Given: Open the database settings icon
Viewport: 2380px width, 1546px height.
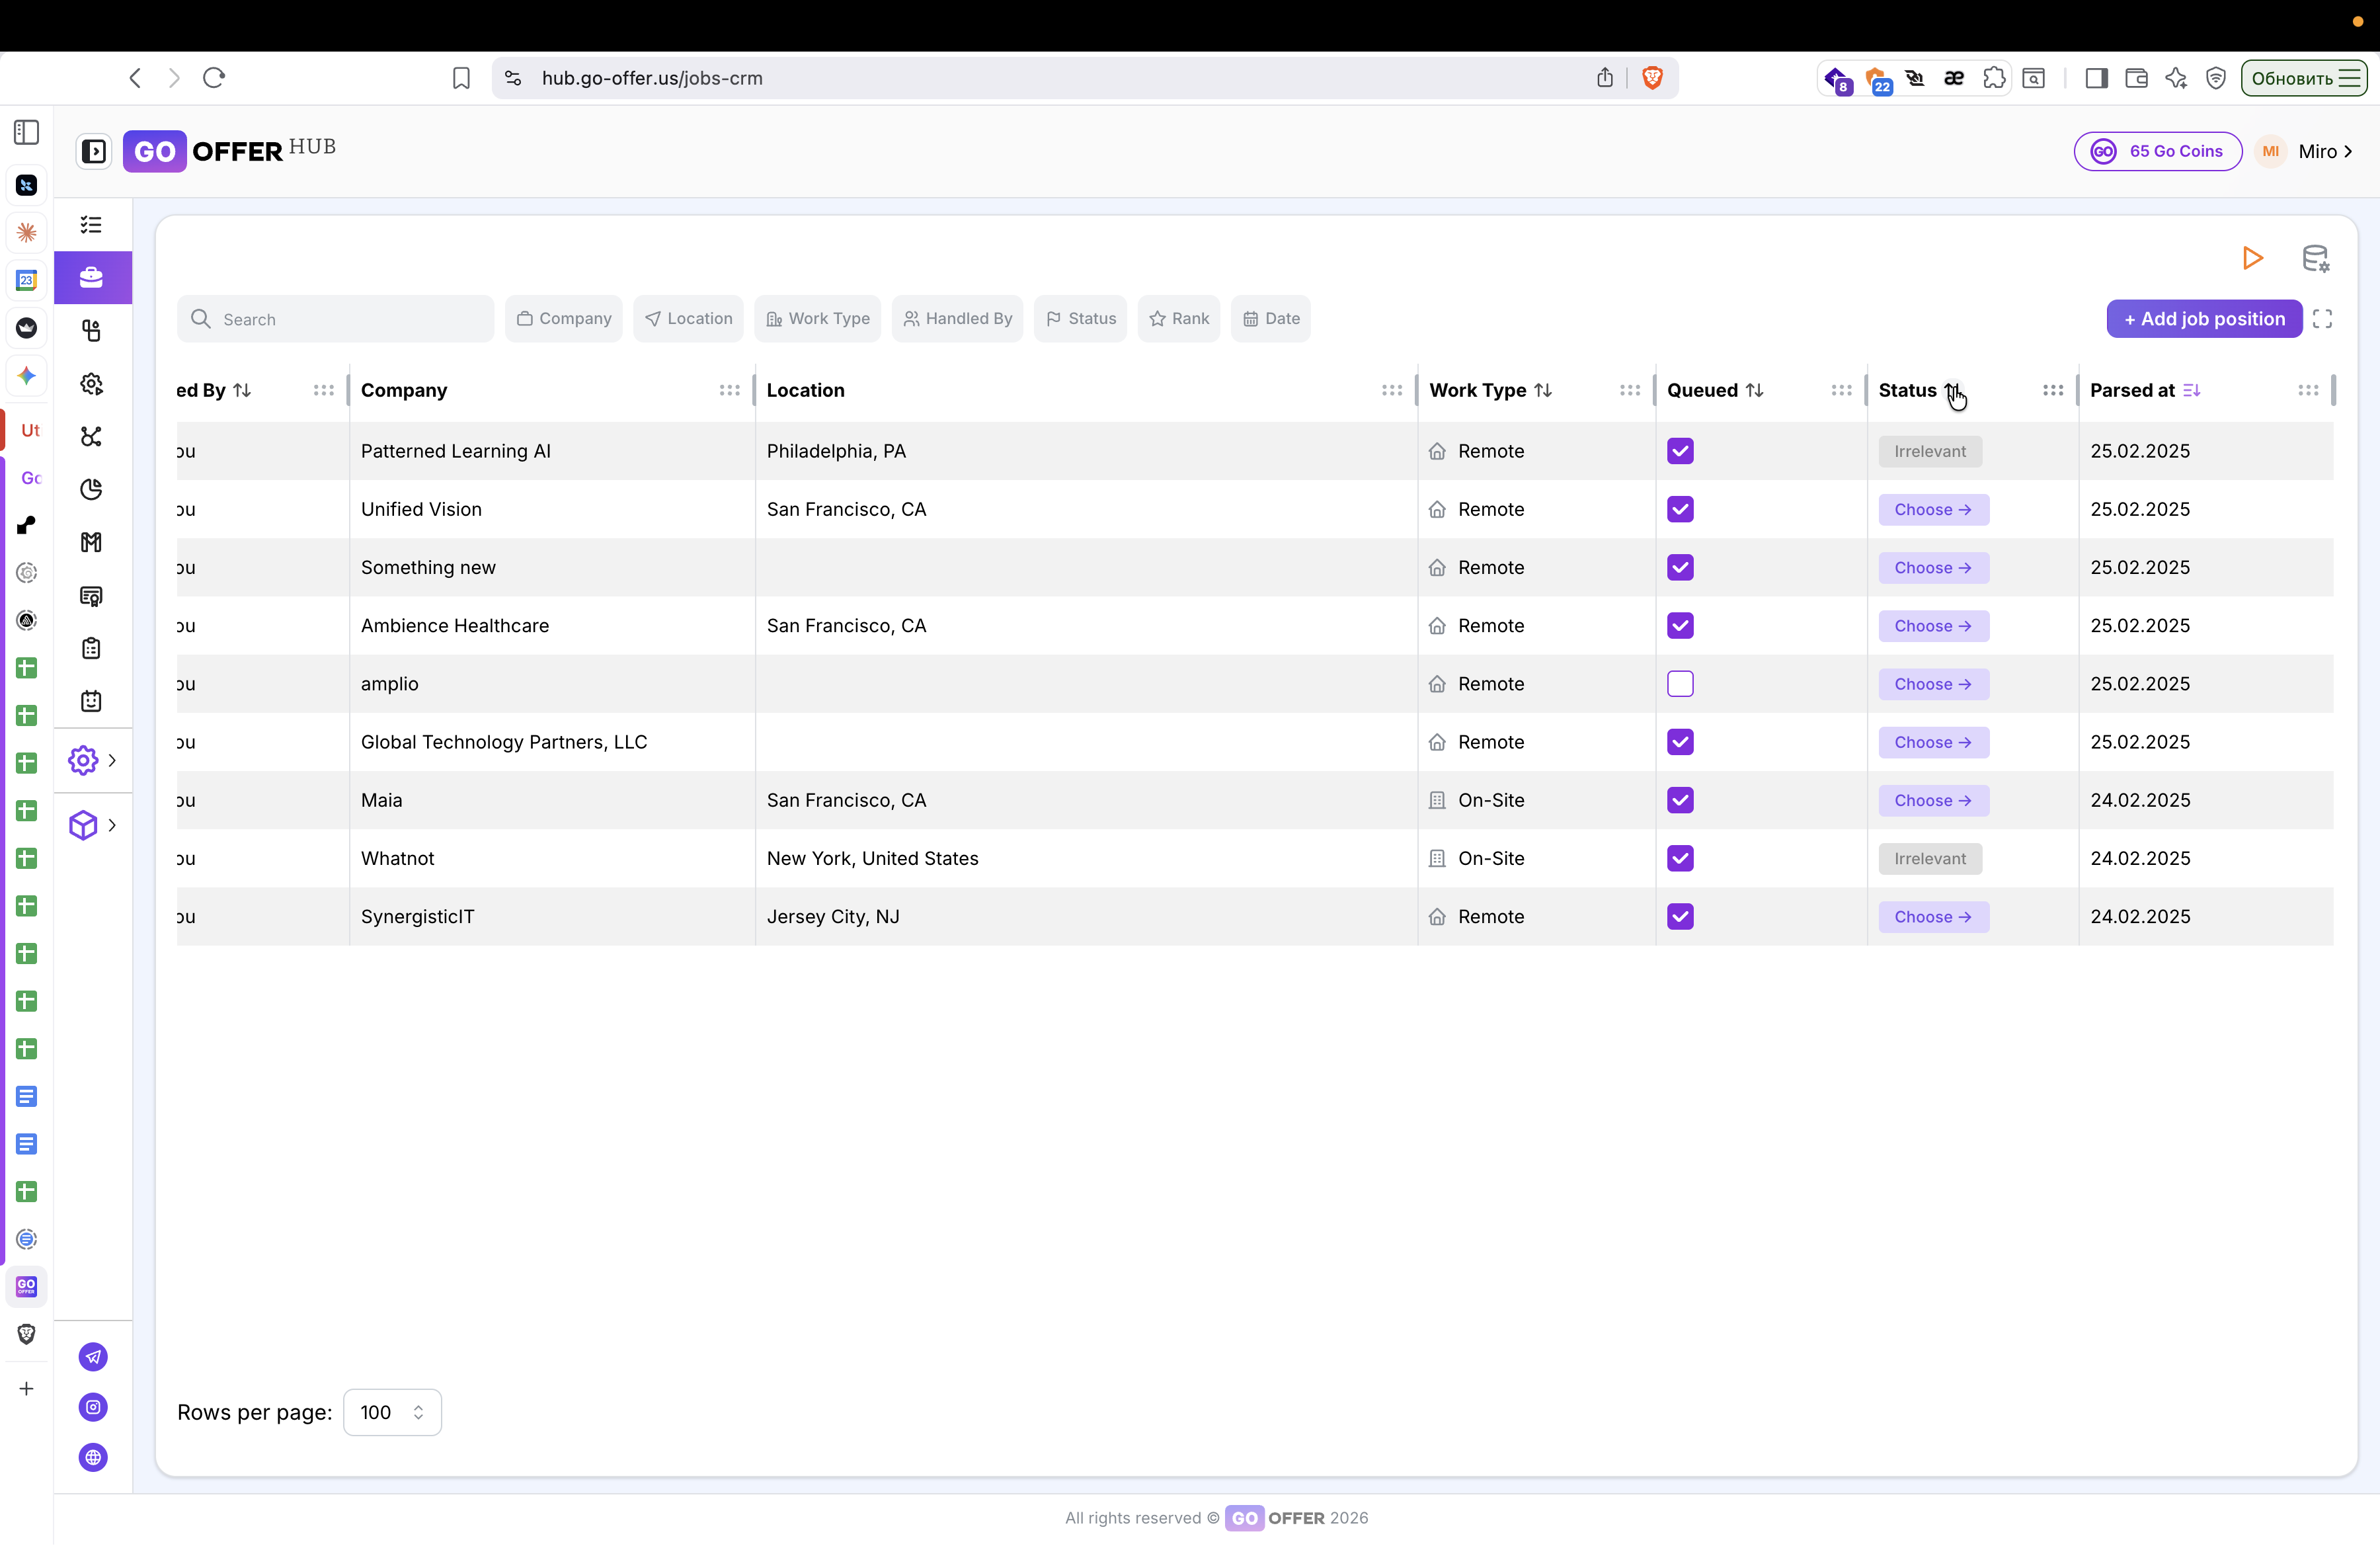Looking at the screenshot, I should (x=2315, y=258).
